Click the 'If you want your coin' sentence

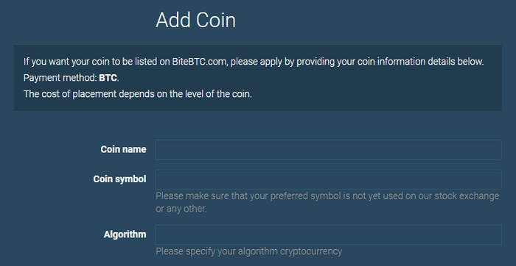pyautogui.click(x=254, y=62)
